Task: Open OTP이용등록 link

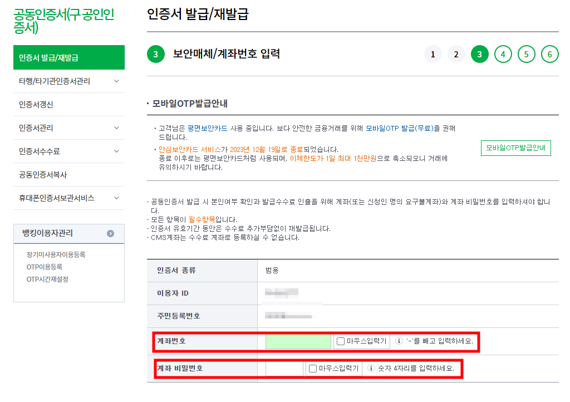Action: pos(45,267)
